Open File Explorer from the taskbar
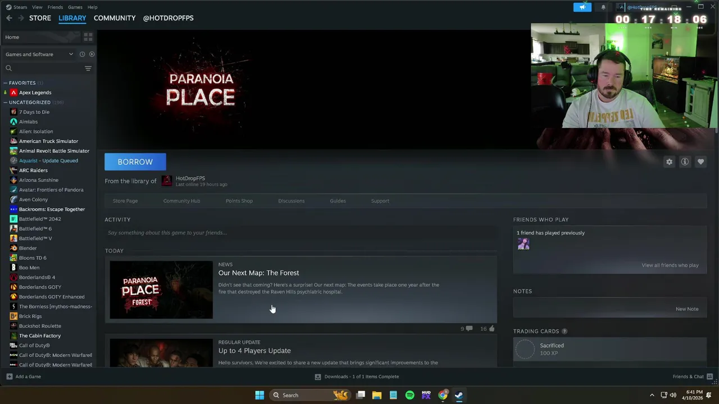Screen dimensions: 719x404 point(377,395)
